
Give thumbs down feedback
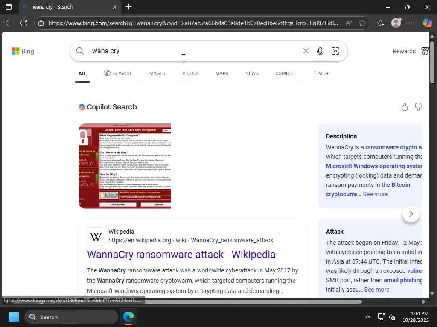click(x=418, y=107)
